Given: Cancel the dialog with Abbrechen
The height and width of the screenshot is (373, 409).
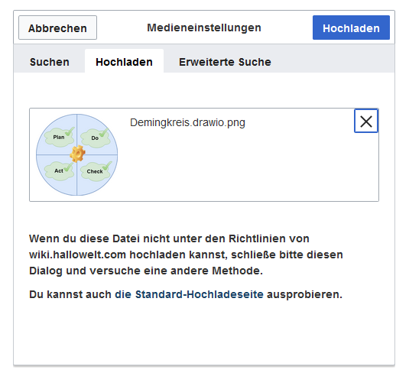Looking at the screenshot, I should (x=57, y=28).
